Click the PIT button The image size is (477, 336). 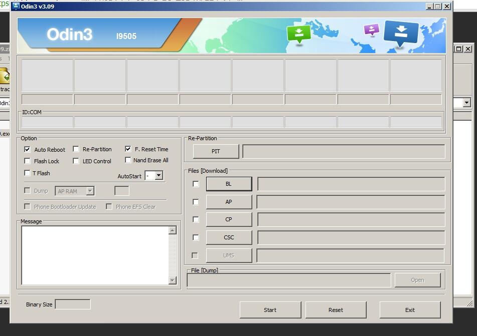pyautogui.click(x=216, y=151)
